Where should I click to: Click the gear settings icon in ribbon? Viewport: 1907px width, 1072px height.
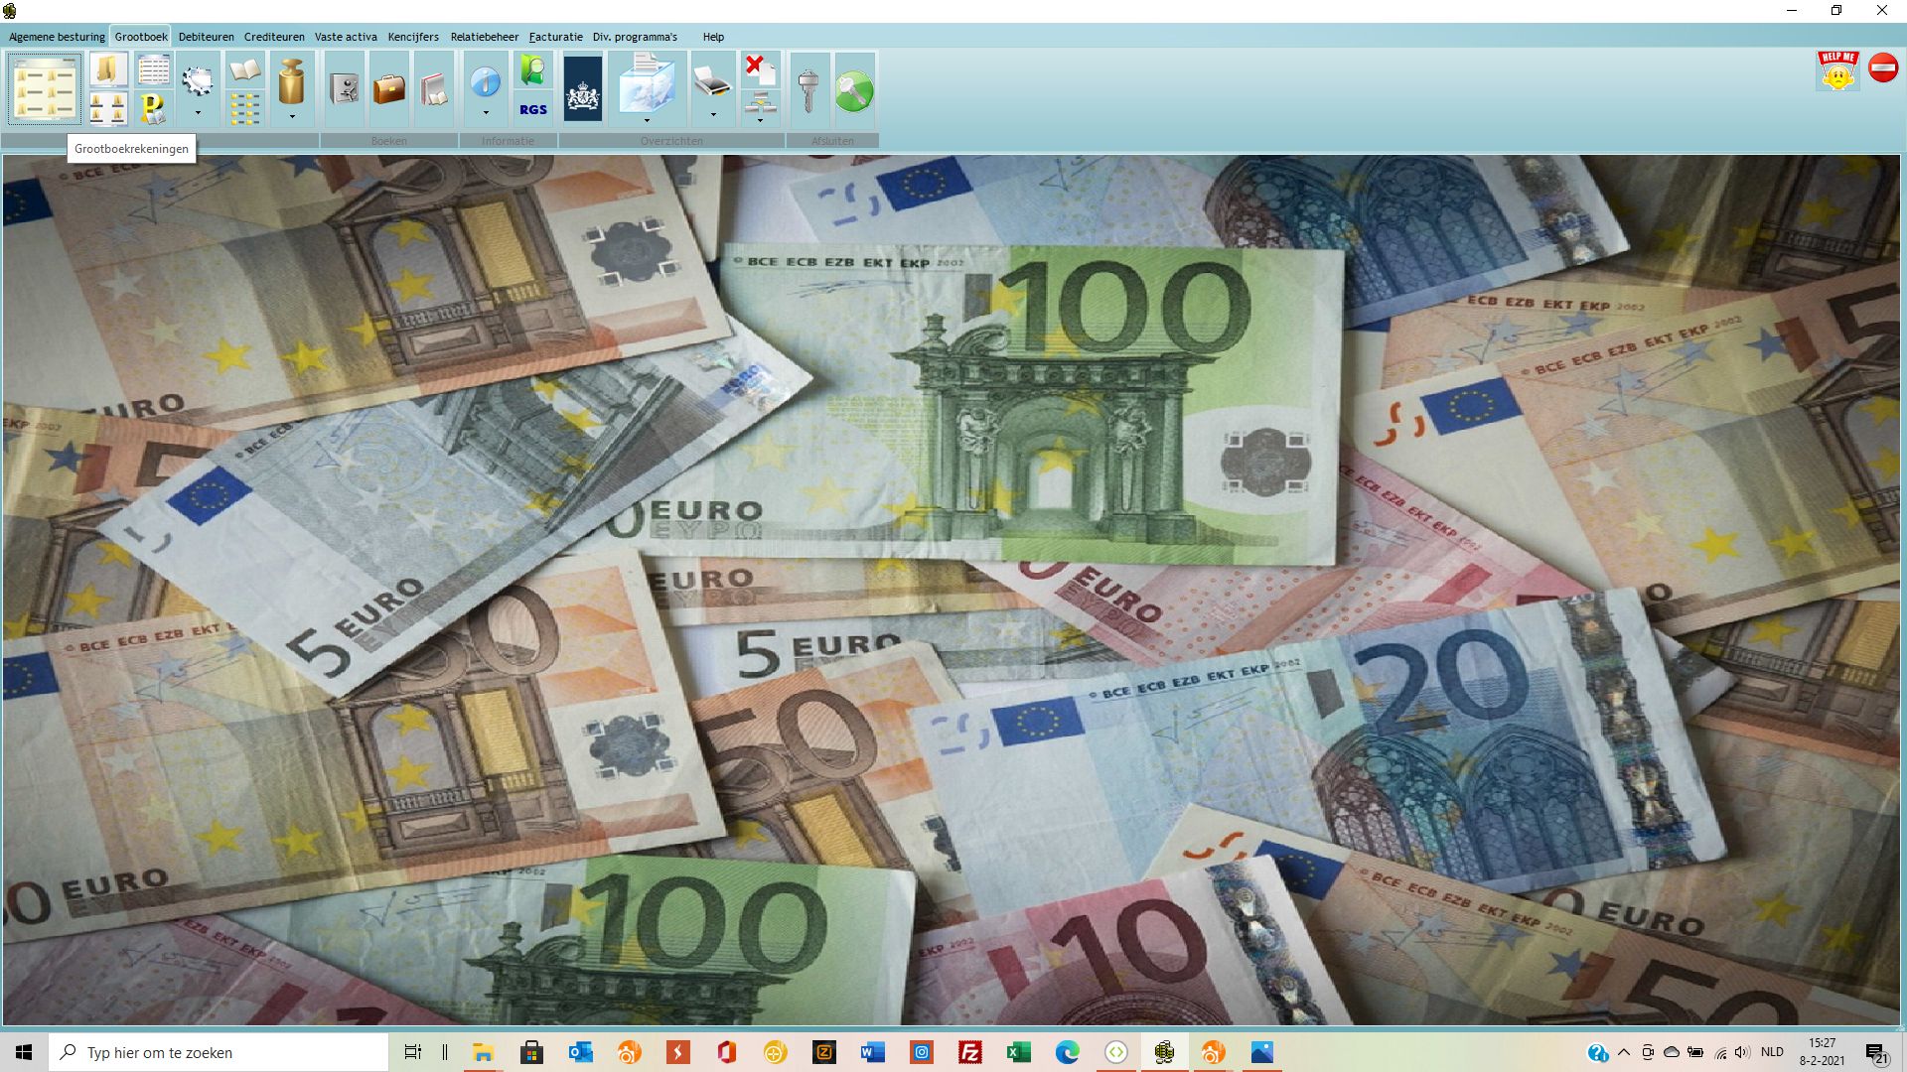198,80
